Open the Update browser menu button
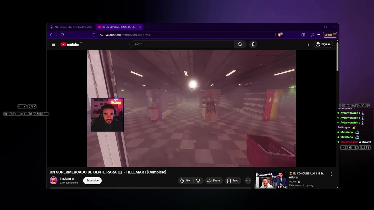The height and width of the screenshot is (210, 374). 330,35
